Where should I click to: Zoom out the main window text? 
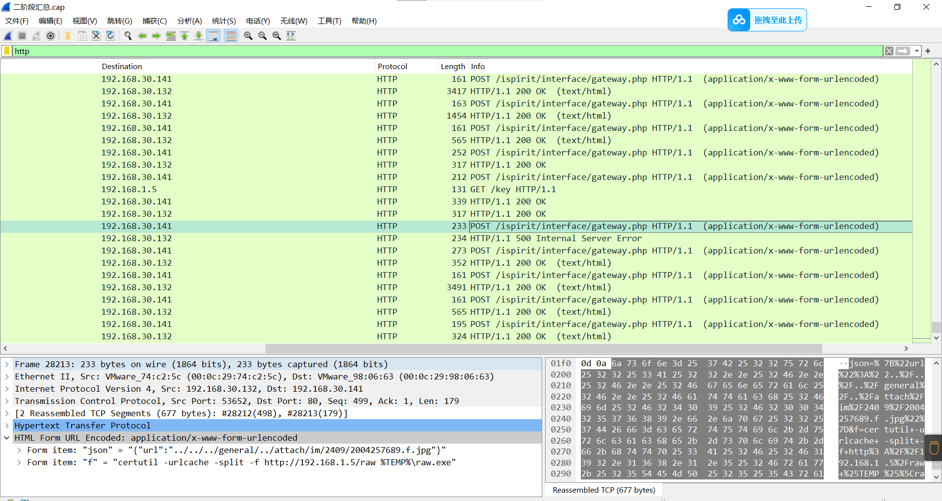pos(262,36)
